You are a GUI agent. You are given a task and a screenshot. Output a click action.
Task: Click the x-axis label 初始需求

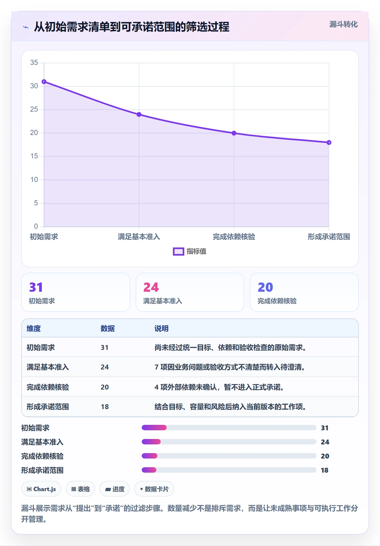coord(44,237)
